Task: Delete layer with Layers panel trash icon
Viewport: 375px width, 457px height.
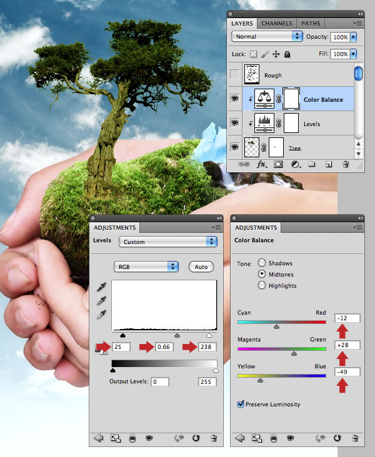Action: 346,164
